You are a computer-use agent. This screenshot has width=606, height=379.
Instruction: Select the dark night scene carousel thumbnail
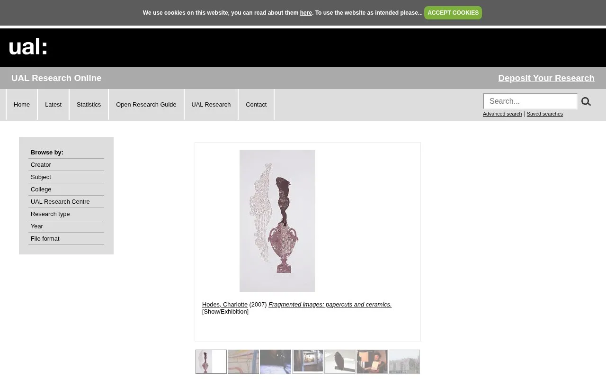[276, 362]
